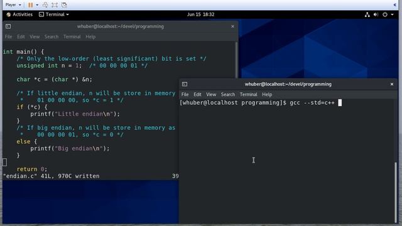Click the gcc --std=c++ command line
This screenshot has width=402, height=226.
coord(312,103)
